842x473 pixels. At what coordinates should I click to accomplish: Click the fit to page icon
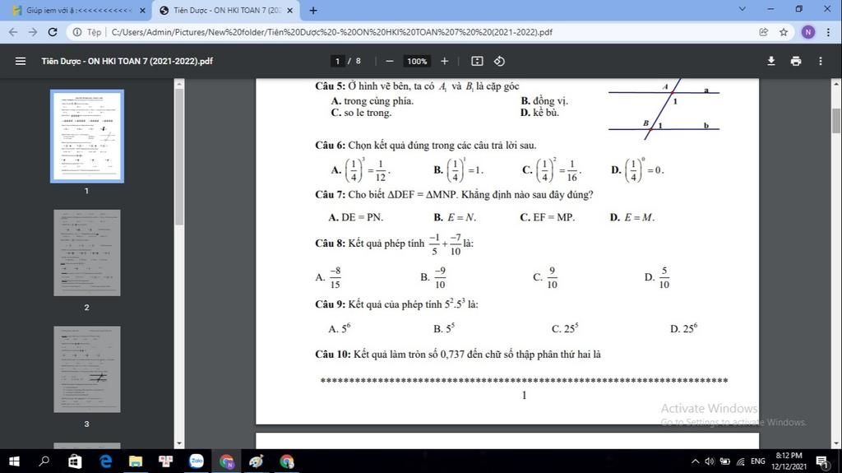tap(477, 61)
